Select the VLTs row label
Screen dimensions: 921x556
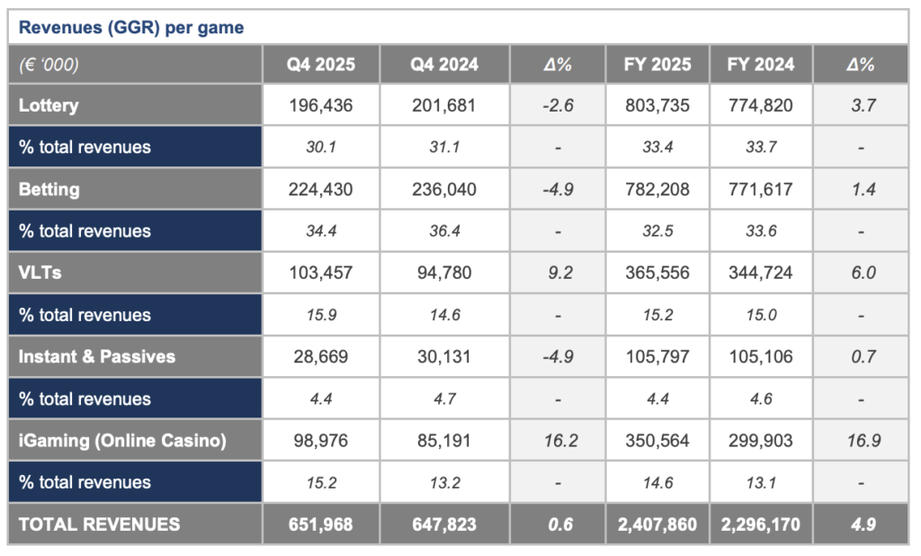(x=40, y=273)
